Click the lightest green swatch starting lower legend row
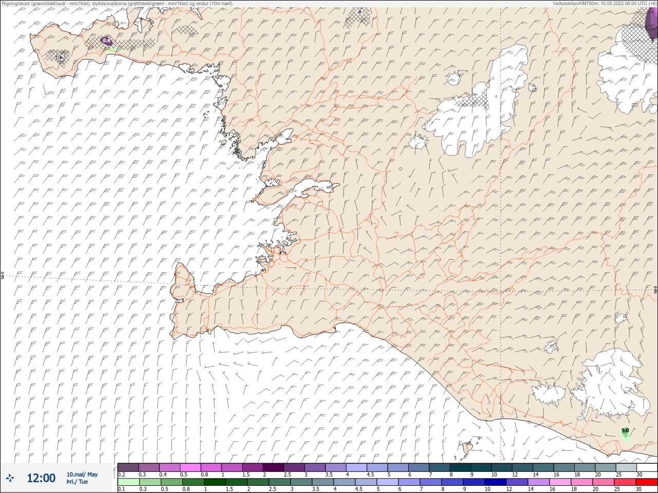Screen dimensions: 658x493 point(128,482)
